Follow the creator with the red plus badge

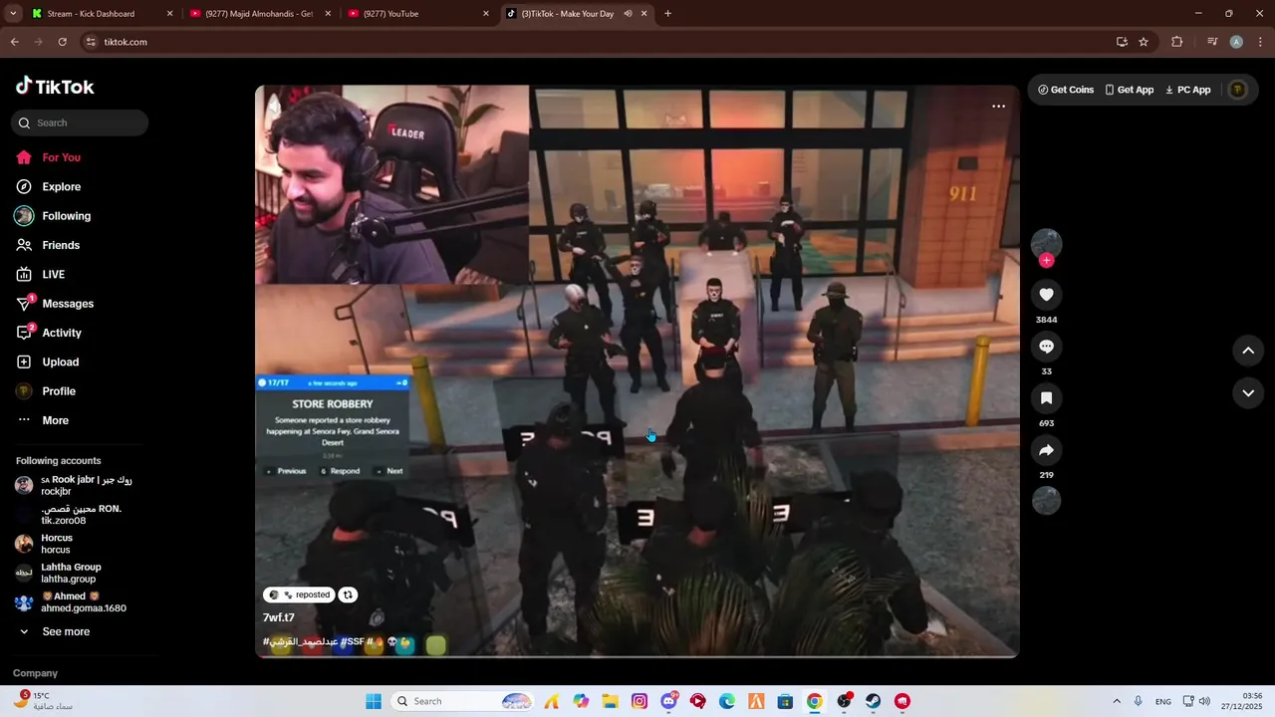click(1046, 260)
